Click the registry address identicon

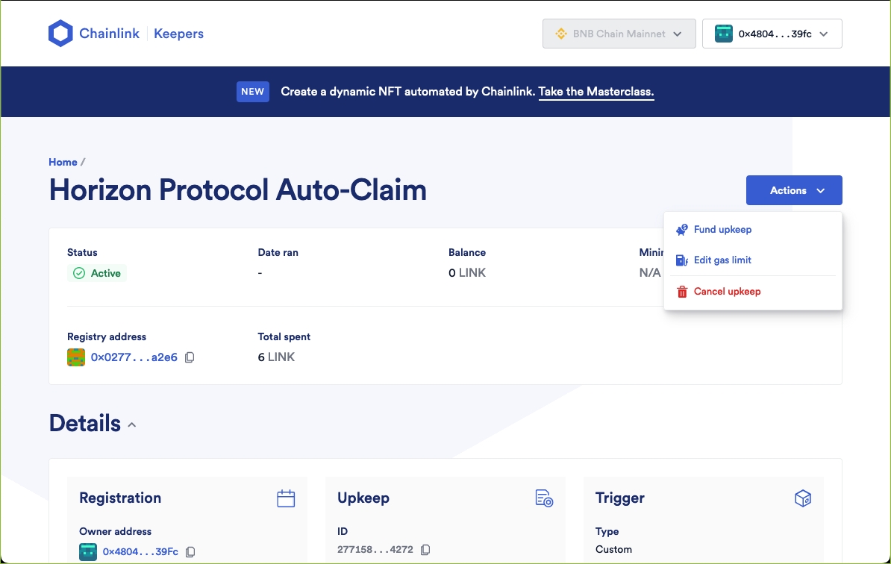(76, 357)
